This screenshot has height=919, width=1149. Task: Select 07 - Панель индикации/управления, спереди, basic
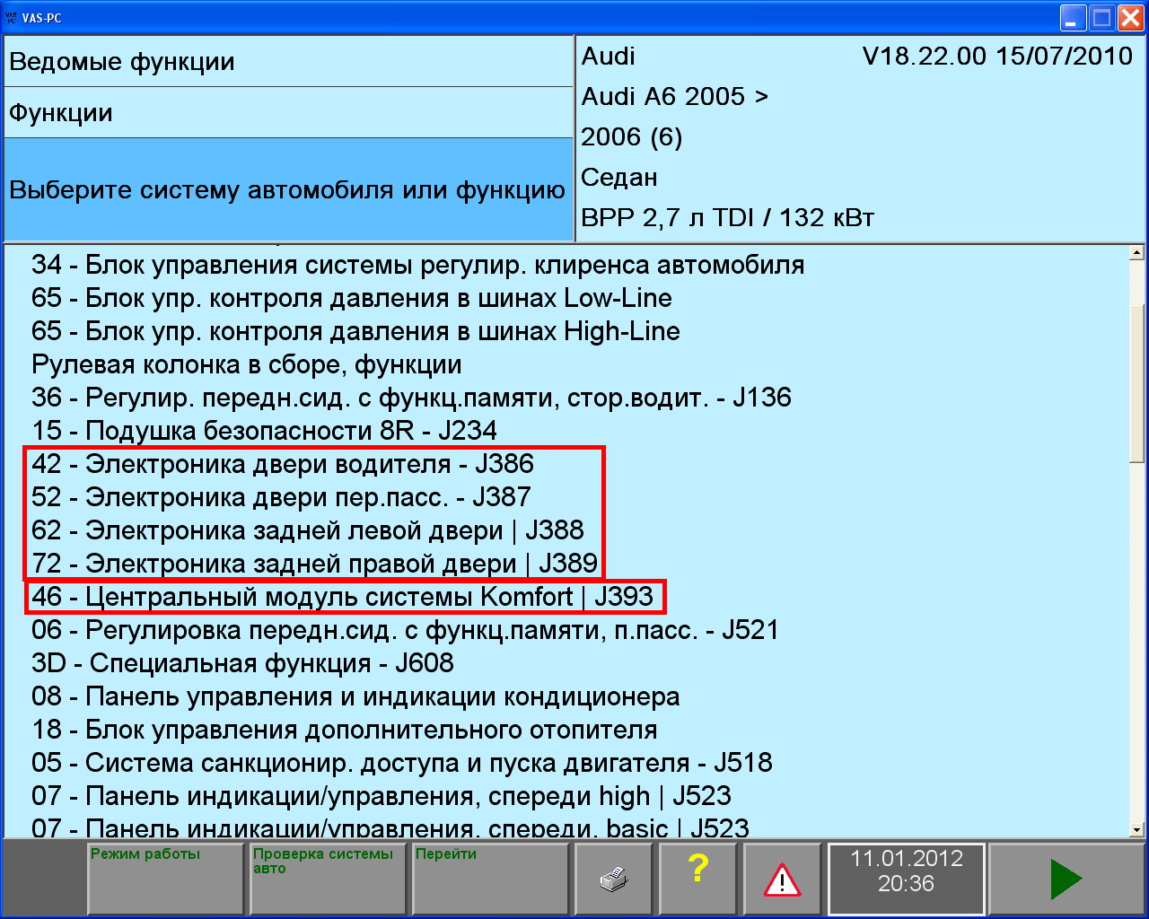pyautogui.click(x=390, y=827)
